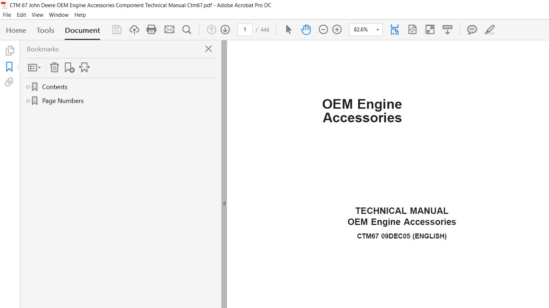Open the Tools tab
Viewport: 549px width, 308px height.
[45, 30]
